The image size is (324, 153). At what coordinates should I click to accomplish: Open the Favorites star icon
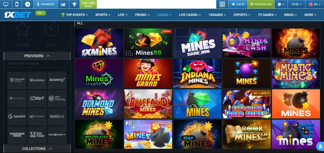22,29
